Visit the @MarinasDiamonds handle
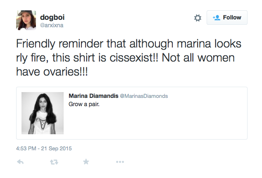The height and width of the screenshot is (178, 262). (144, 96)
